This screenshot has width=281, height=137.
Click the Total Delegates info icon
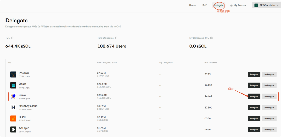coord(116,38)
